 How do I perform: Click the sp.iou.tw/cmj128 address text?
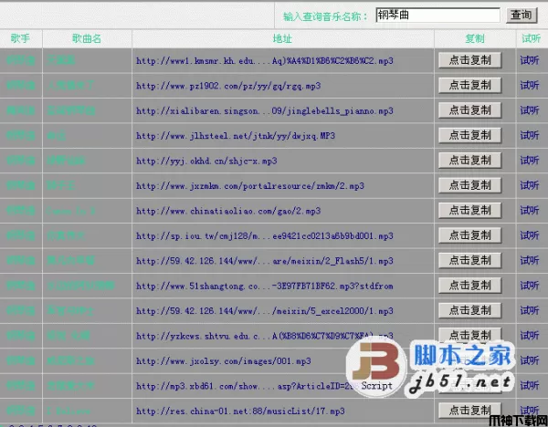(x=265, y=236)
